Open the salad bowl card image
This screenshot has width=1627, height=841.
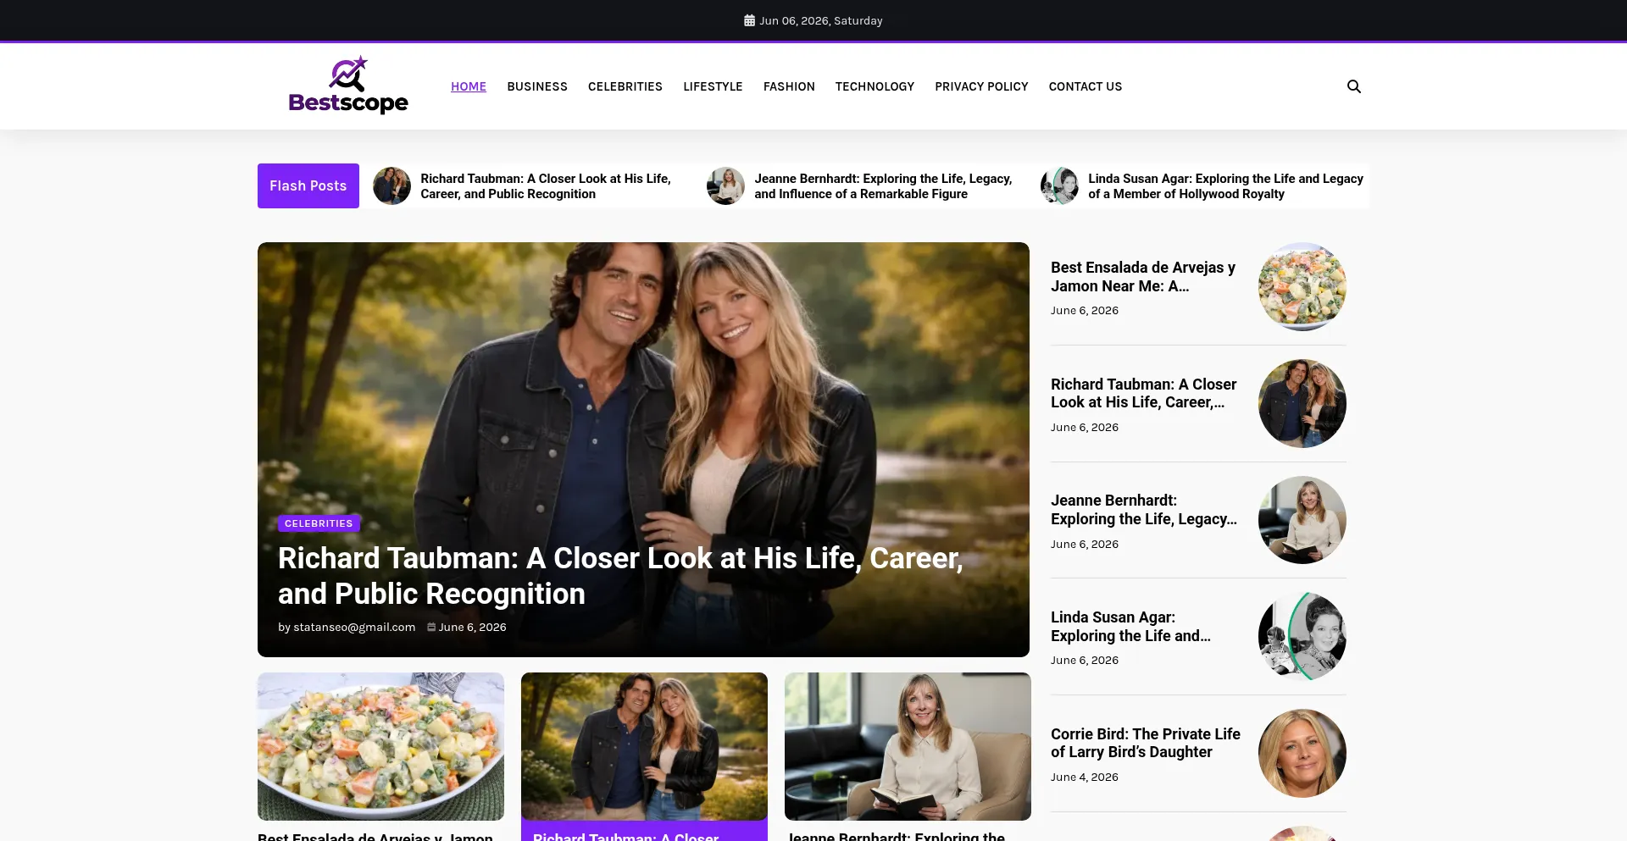380,746
